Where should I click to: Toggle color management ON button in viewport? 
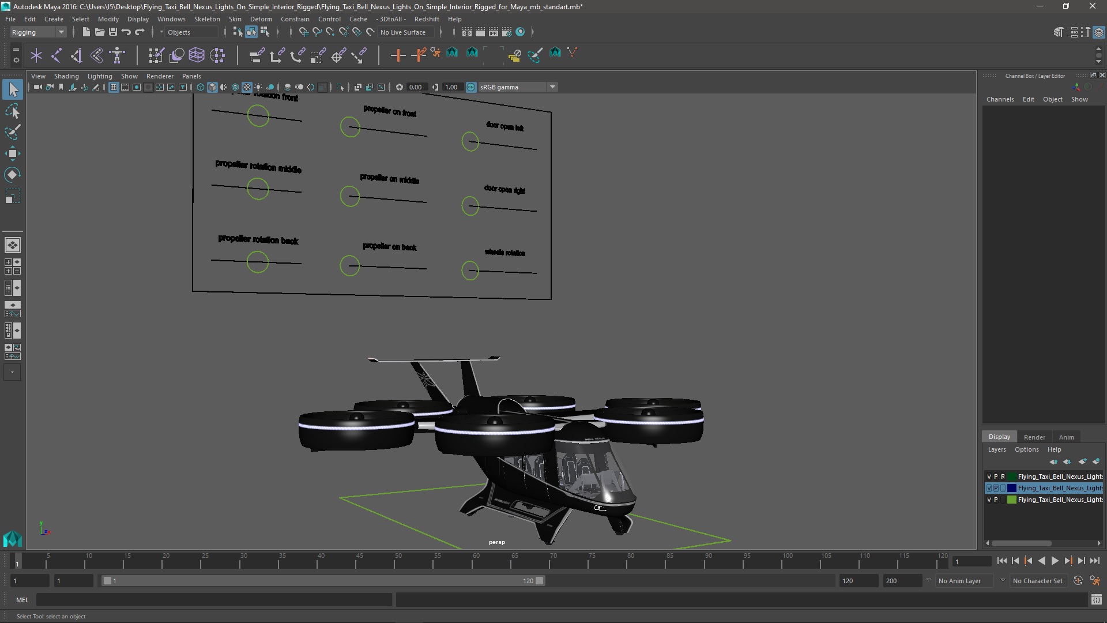pos(471,87)
